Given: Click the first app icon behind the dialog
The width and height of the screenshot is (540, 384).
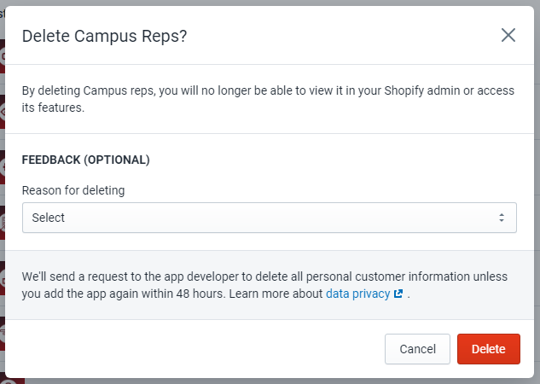Looking at the screenshot, I should 3,56.
